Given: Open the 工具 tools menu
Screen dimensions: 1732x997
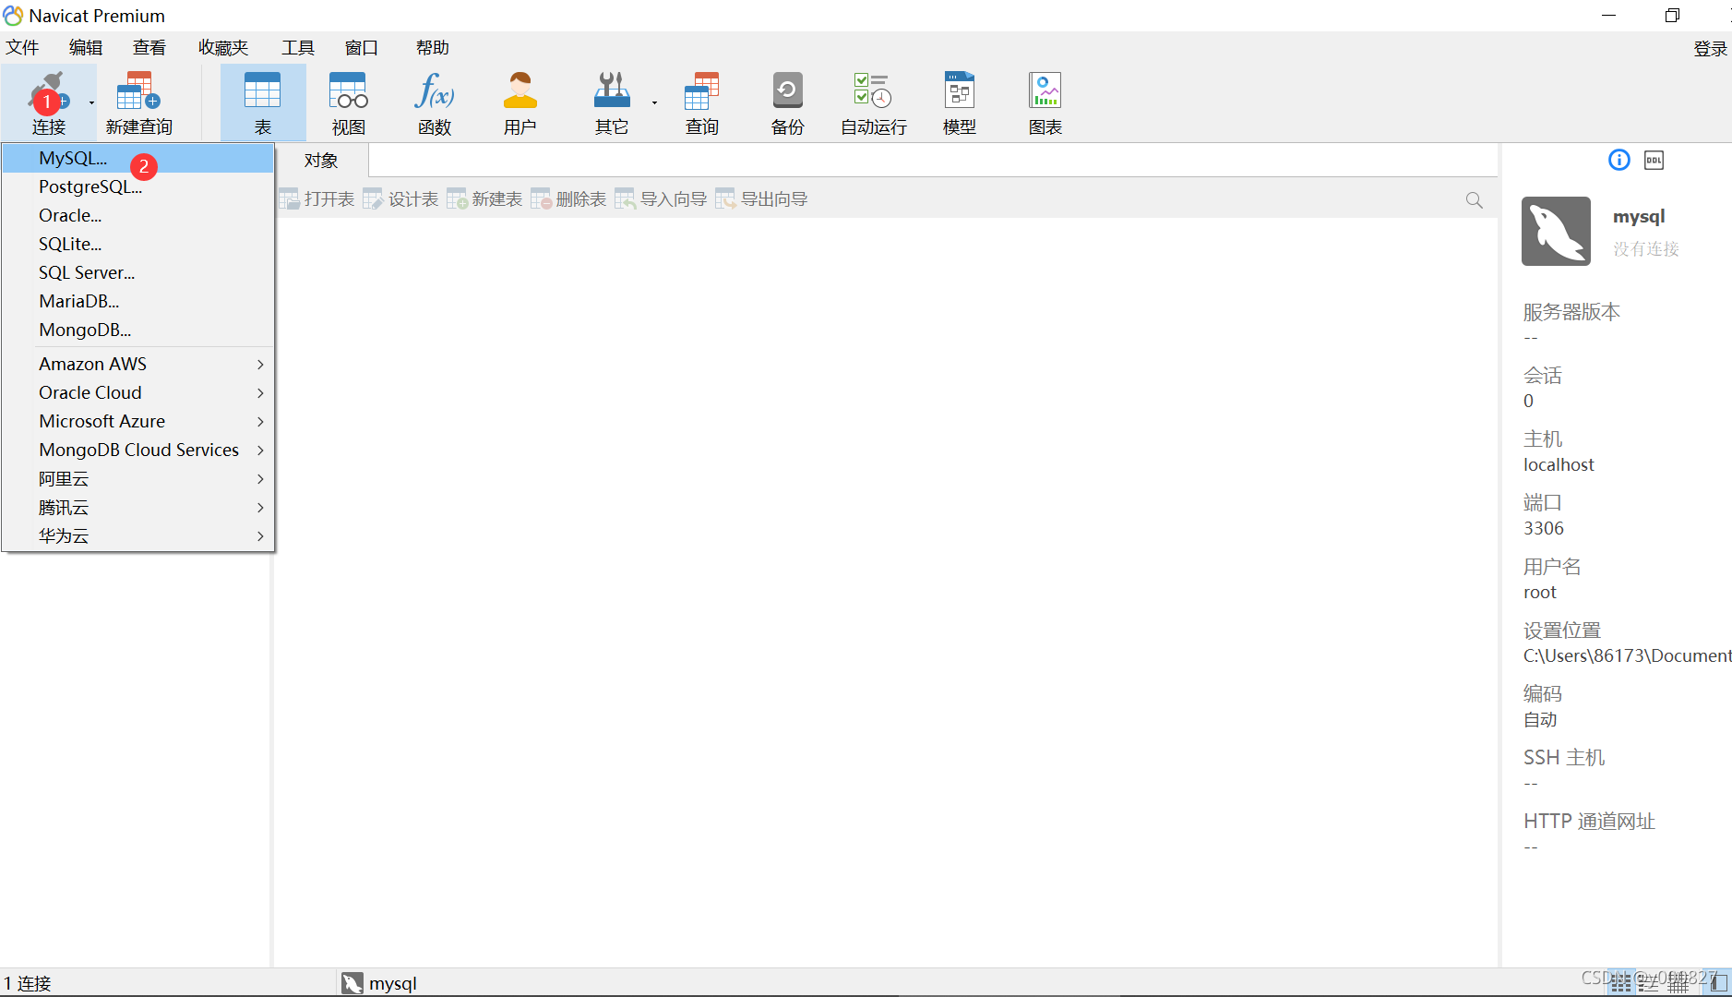Looking at the screenshot, I should 298,47.
